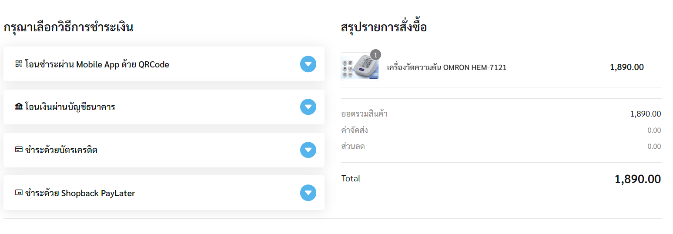
Task: Expand the bank account transfer option
Action: pos(308,107)
